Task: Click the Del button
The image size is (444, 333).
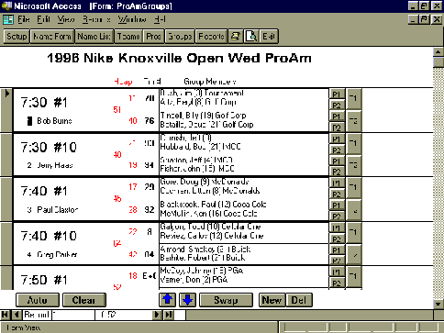Action: pyautogui.click(x=299, y=300)
